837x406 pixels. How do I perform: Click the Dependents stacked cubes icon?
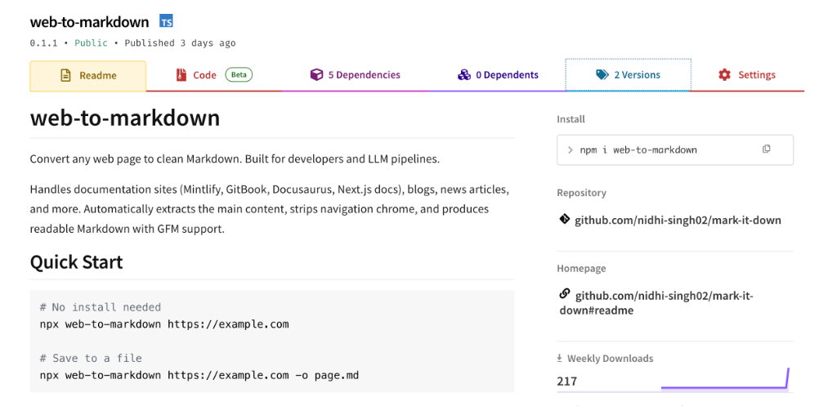(x=464, y=74)
